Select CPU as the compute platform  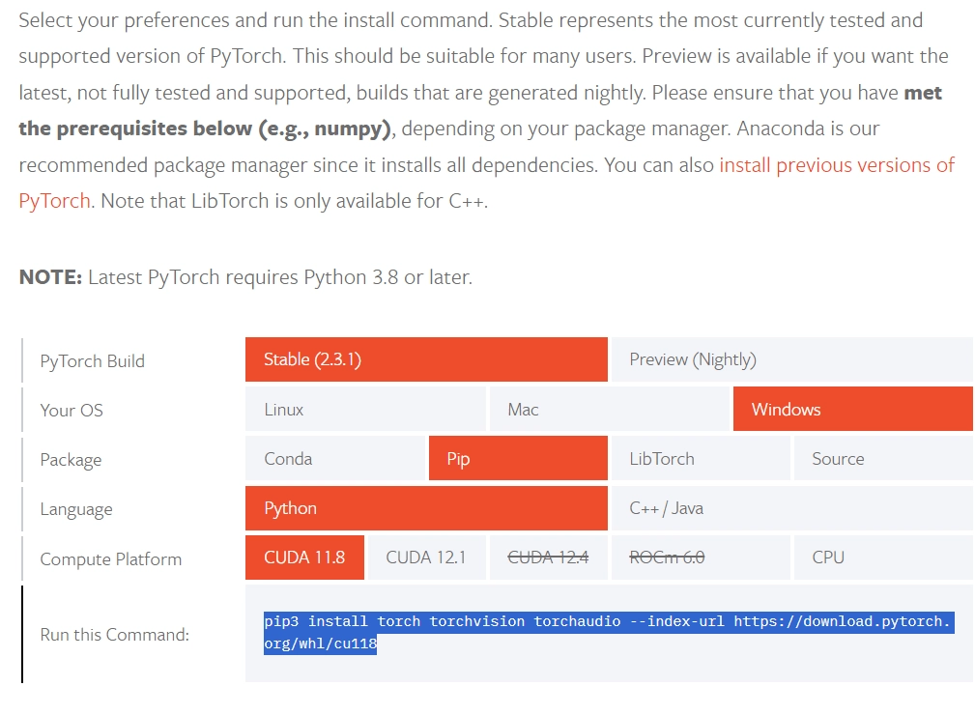click(882, 557)
